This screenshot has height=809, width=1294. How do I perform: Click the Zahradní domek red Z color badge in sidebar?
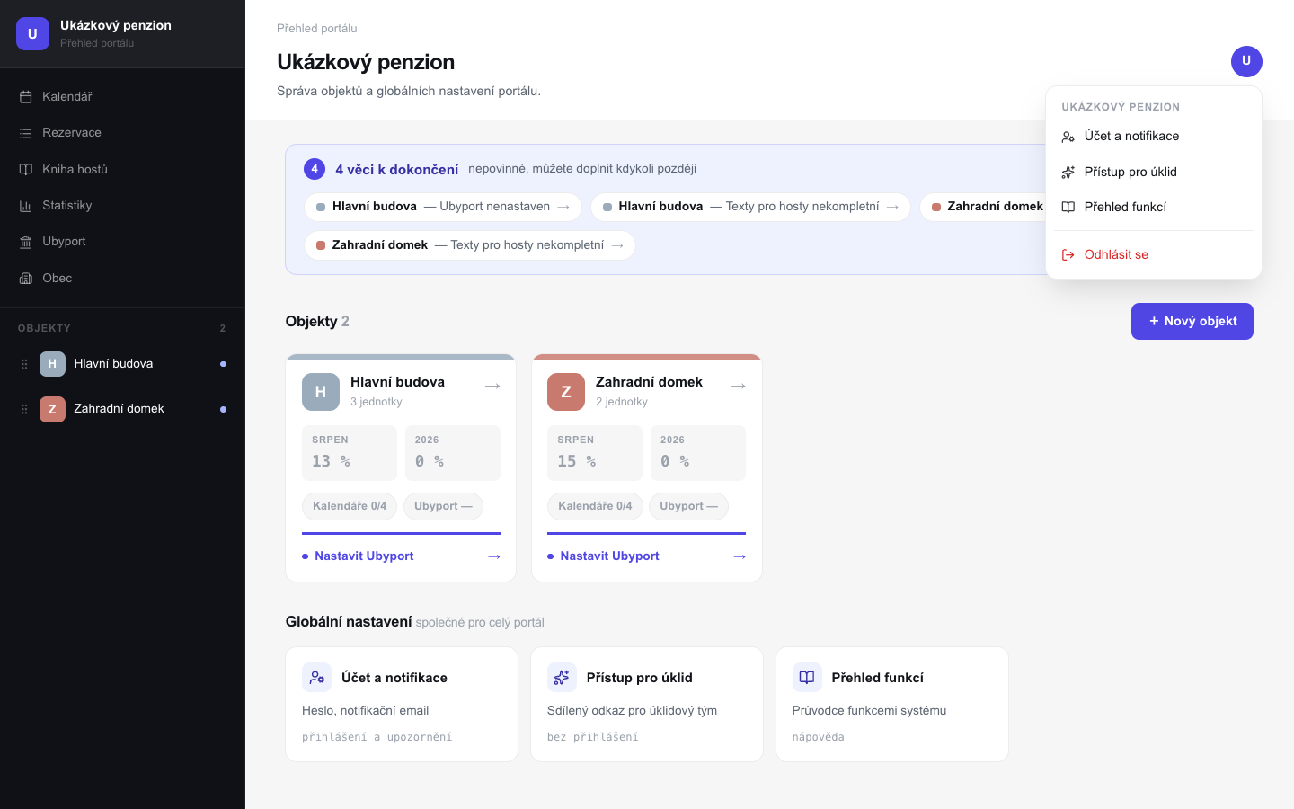click(x=52, y=409)
